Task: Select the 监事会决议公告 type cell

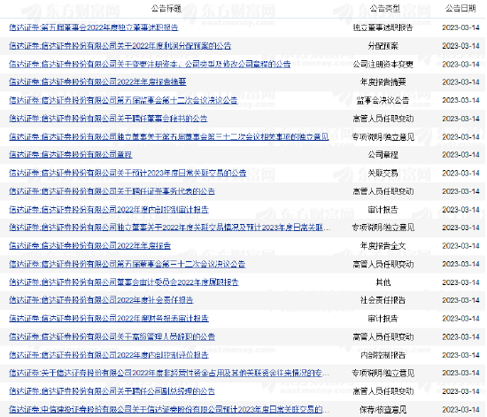Action: 383,100
